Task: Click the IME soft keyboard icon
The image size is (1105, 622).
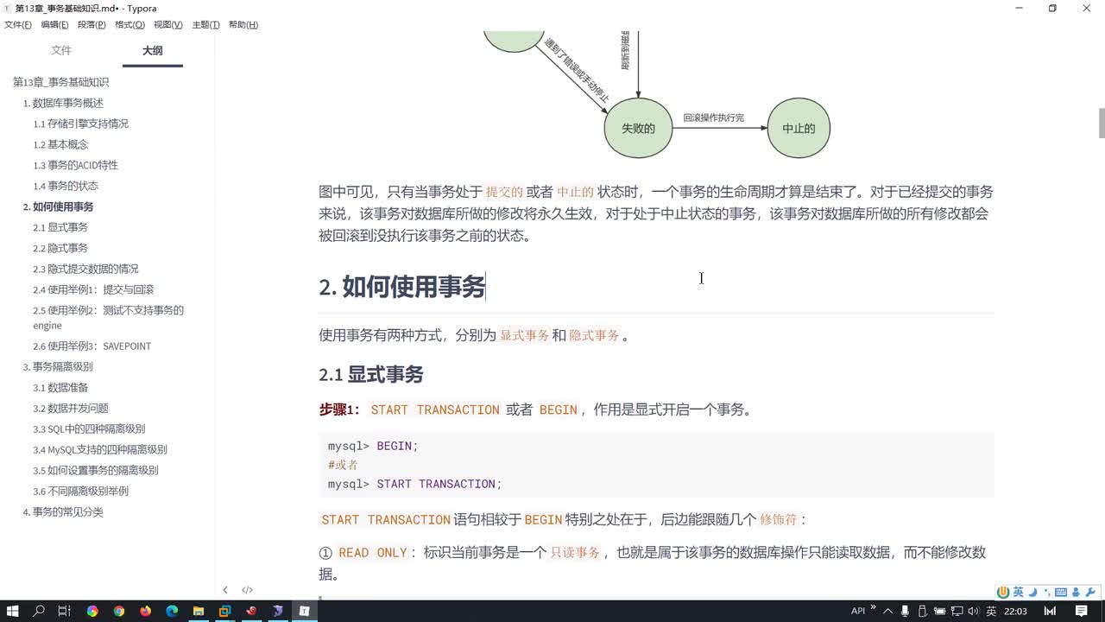Action: coord(1062,593)
